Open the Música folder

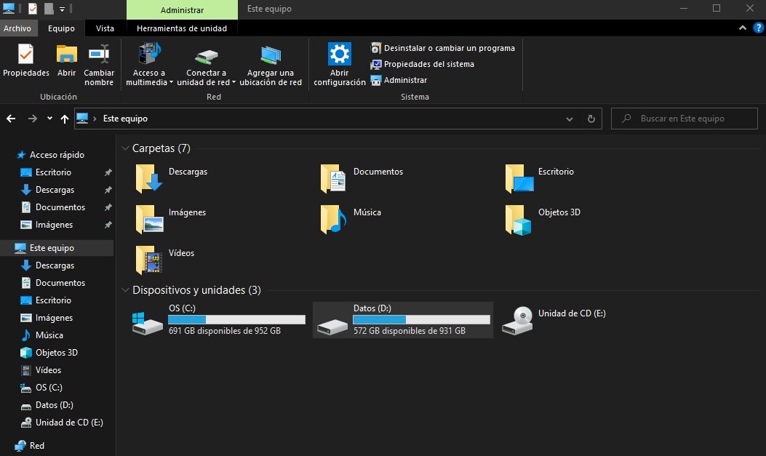click(x=334, y=220)
